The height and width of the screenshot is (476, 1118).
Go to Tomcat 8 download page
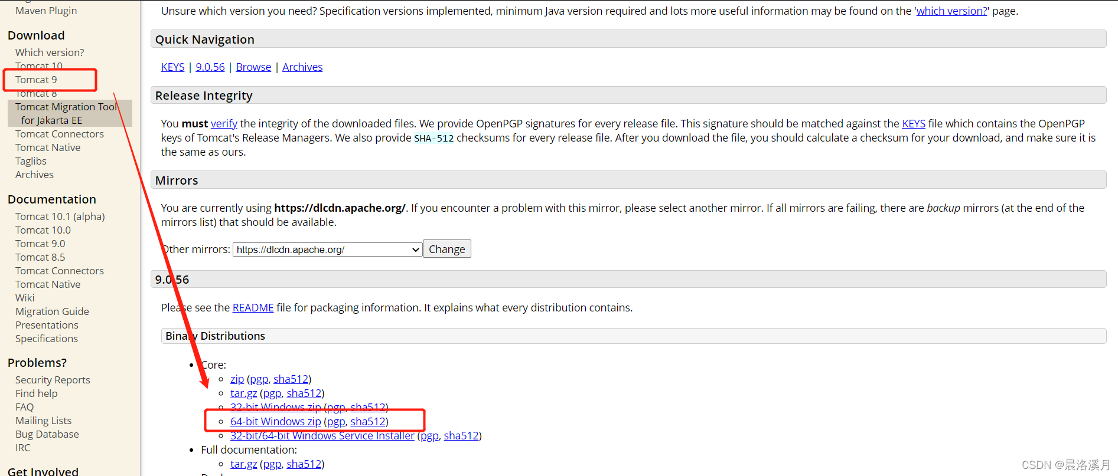click(36, 93)
